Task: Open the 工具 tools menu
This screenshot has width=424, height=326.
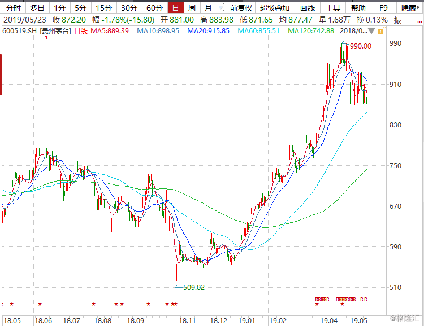Action: click(x=334, y=8)
